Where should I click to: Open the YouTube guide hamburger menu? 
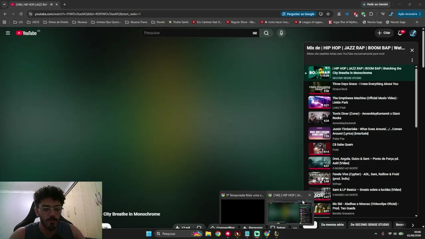click(x=8, y=33)
